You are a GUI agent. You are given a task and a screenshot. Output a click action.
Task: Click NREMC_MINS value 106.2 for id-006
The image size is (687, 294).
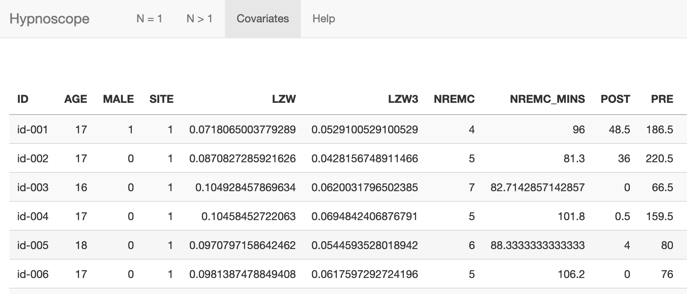pos(571,274)
